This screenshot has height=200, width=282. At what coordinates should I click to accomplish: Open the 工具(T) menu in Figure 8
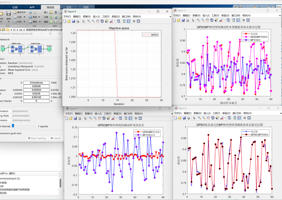point(105,17)
